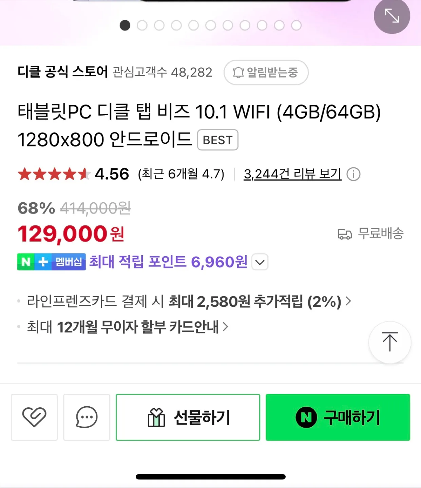This screenshot has width=421, height=488.
Task: Tap the 선물하기 gift button
Action: [x=188, y=417]
